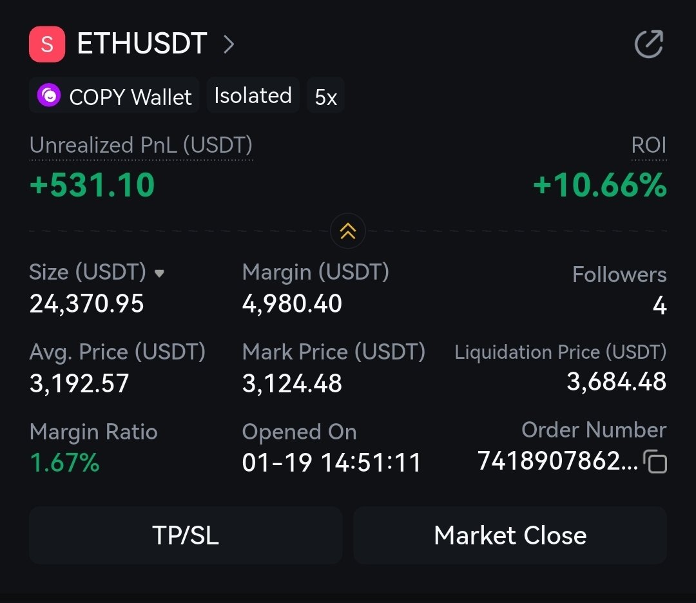Image resolution: width=696 pixels, height=603 pixels.
Task: Open ETHUSDT pair via chevron arrow
Action: pos(229,44)
